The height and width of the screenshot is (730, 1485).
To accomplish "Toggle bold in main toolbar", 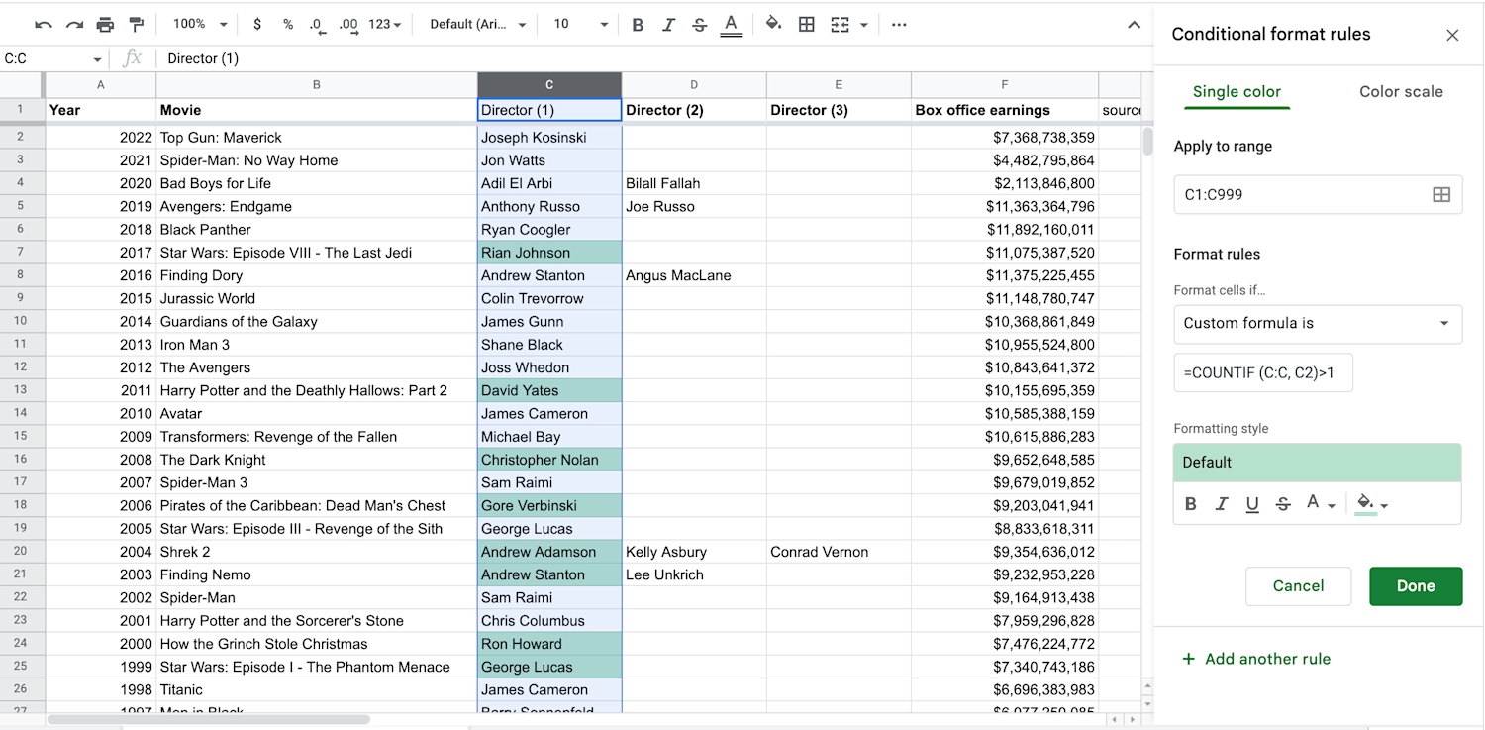I will click(x=638, y=24).
